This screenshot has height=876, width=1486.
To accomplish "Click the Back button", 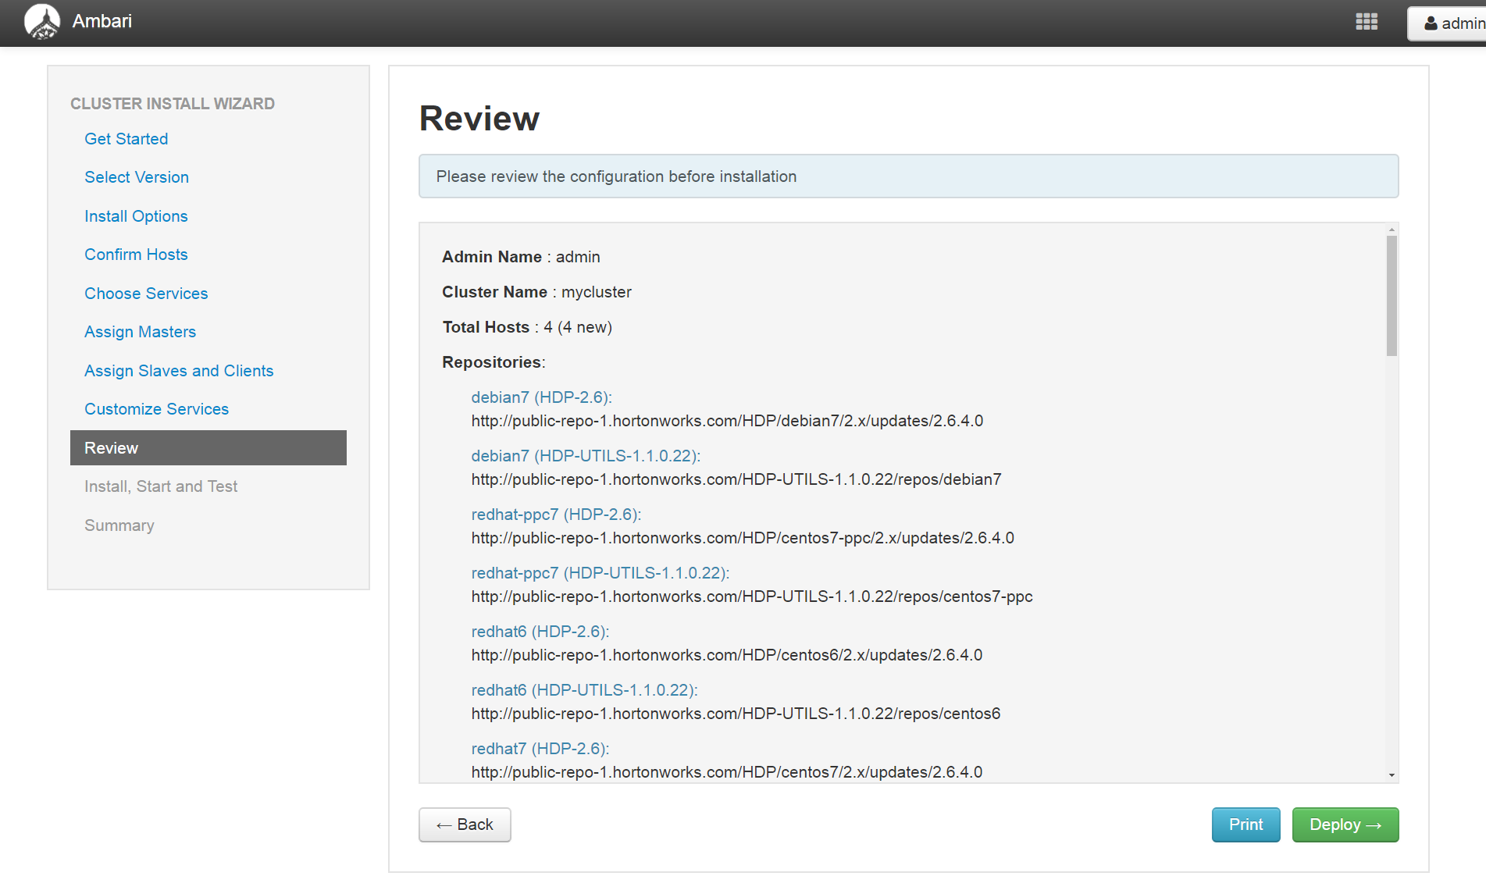I will pyautogui.click(x=465, y=824).
